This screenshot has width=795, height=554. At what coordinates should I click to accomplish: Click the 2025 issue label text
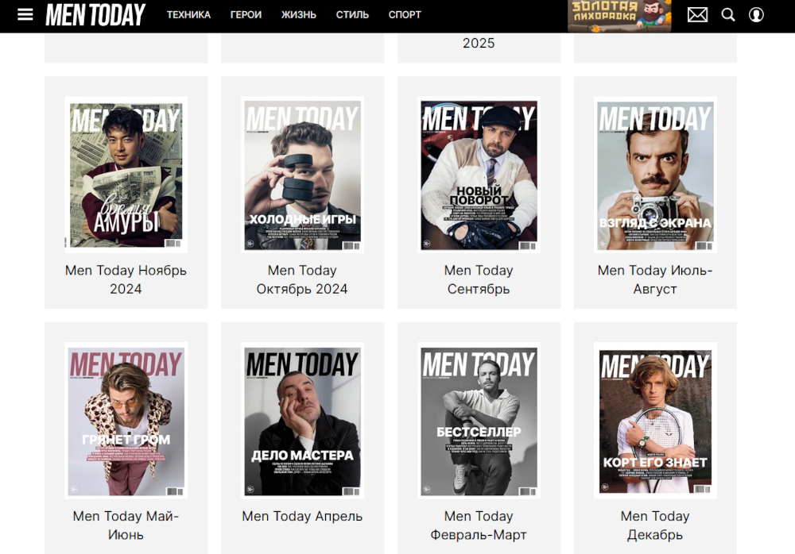click(x=479, y=43)
